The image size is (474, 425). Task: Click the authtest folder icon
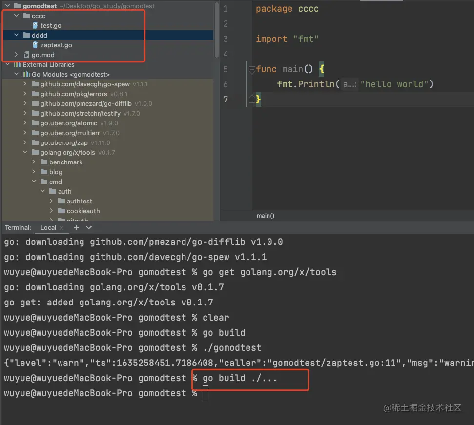[x=62, y=201]
